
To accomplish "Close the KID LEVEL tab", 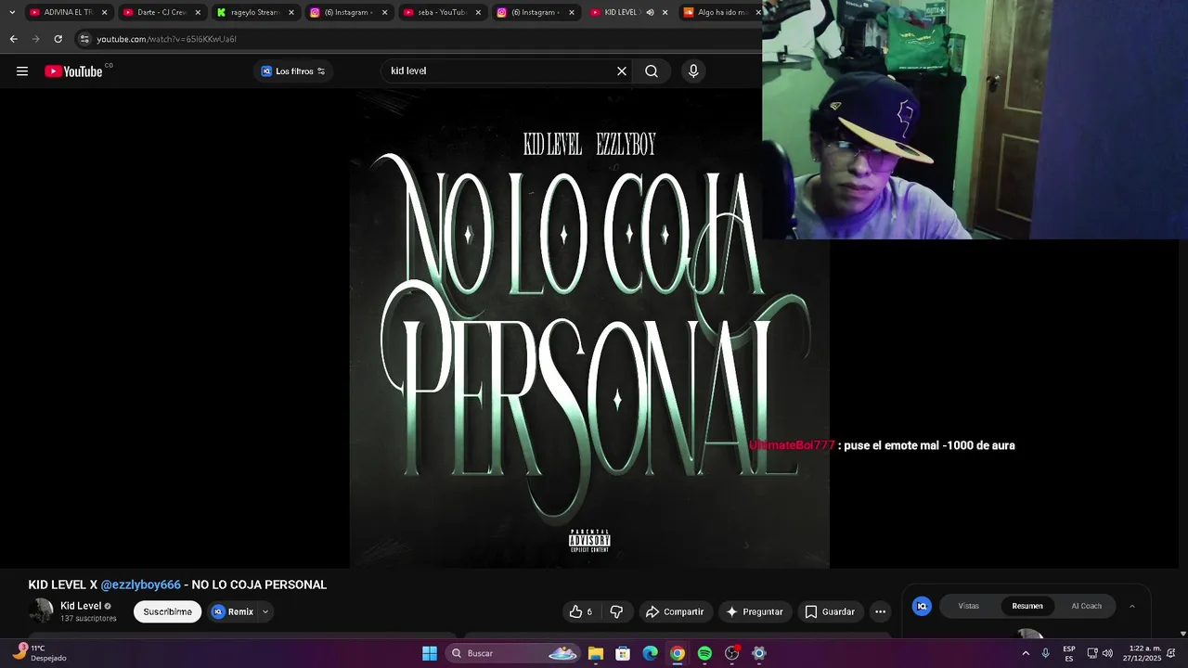I will coord(665,12).
